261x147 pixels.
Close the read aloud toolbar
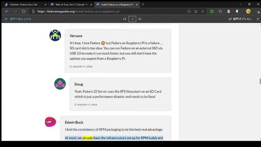[x=258, y=19]
